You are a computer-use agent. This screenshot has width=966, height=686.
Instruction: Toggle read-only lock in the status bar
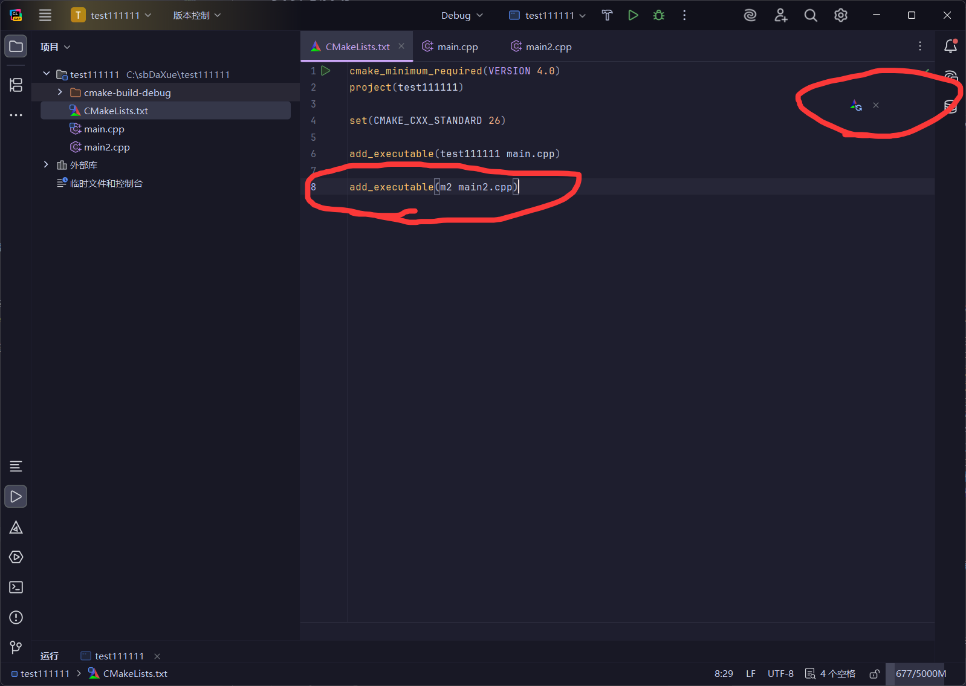[874, 674]
